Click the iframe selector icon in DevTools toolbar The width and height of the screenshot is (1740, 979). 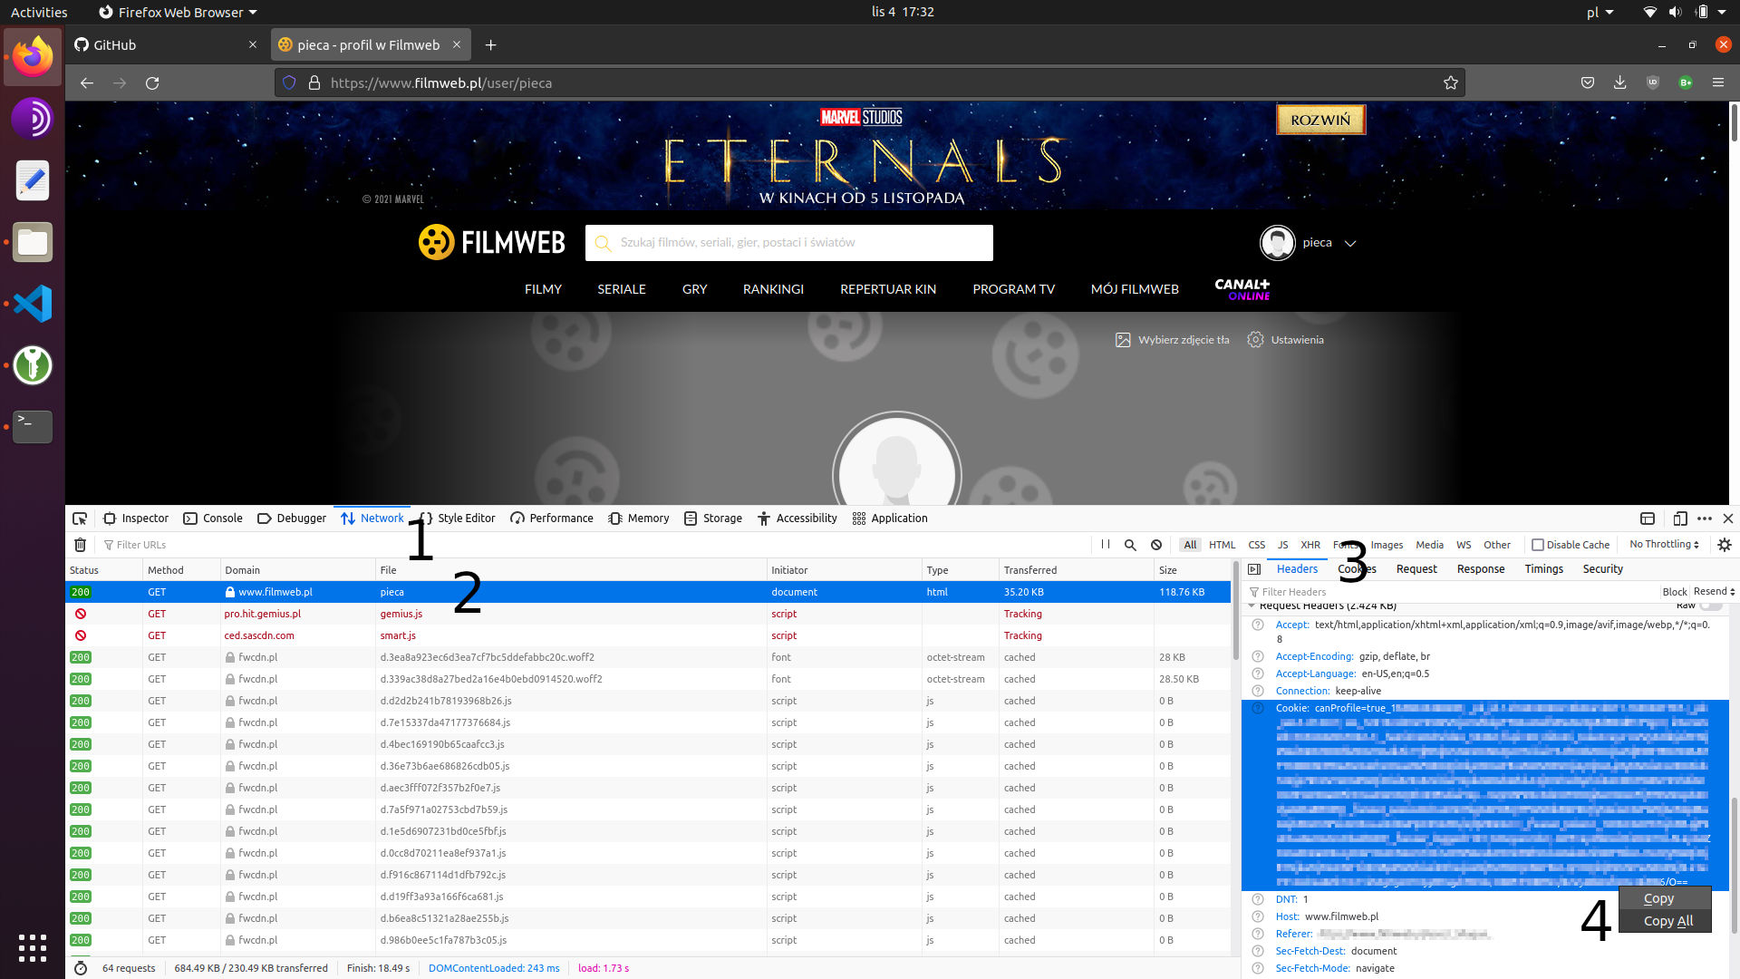1648,519
